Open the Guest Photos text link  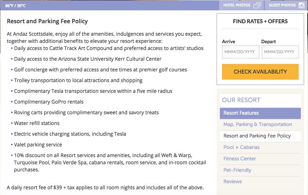point(282,5)
